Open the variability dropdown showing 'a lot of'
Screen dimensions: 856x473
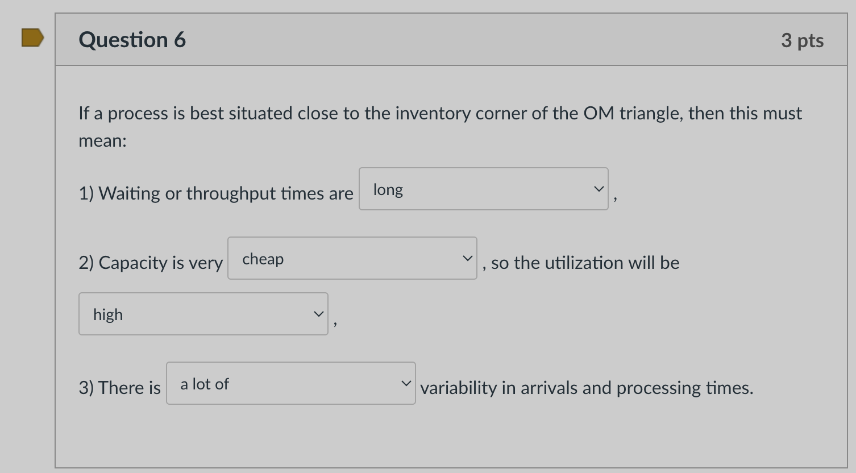coord(291,383)
